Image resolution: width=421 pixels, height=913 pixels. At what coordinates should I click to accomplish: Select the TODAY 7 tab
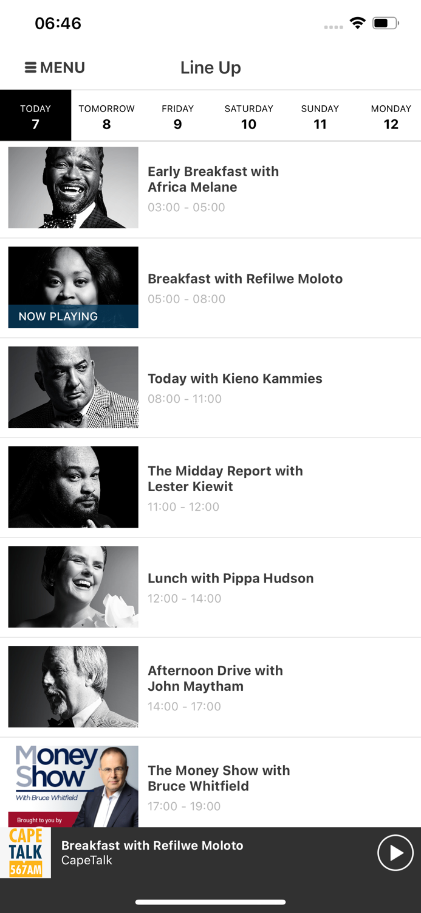point(35,116)
